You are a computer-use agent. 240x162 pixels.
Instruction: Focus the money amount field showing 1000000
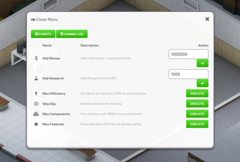coord(189,54)
